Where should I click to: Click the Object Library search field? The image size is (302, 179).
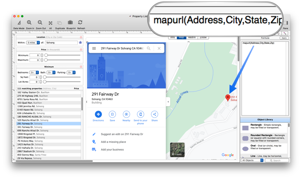[x=277, y=161]
